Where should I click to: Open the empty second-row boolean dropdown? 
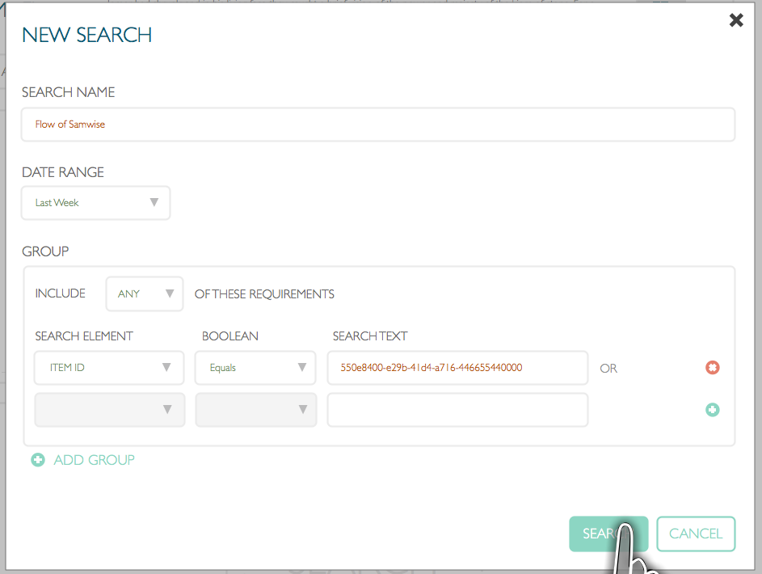255,410
